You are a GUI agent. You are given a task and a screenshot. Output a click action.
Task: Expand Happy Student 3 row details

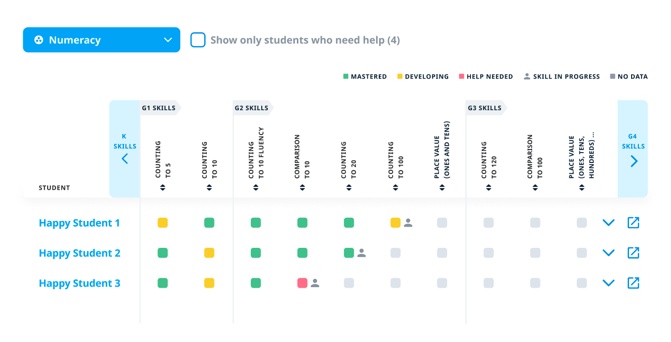tap(608, 282)
